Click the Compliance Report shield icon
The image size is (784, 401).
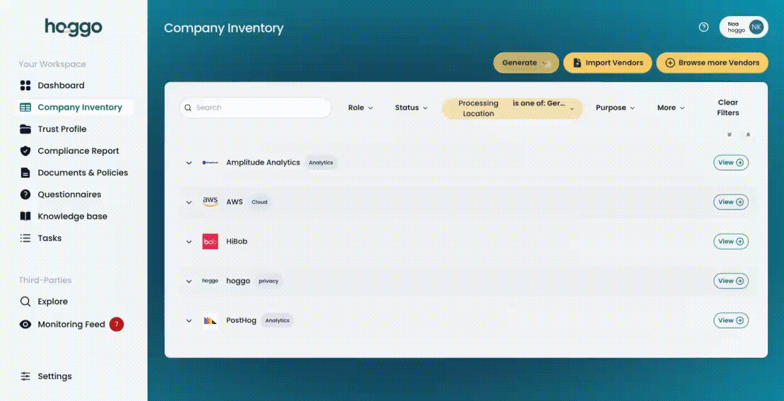[x=25, y=151]
